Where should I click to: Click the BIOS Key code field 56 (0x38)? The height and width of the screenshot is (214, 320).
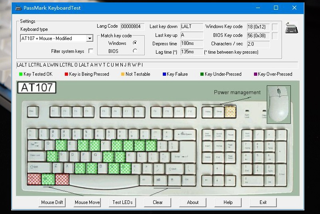258,36
